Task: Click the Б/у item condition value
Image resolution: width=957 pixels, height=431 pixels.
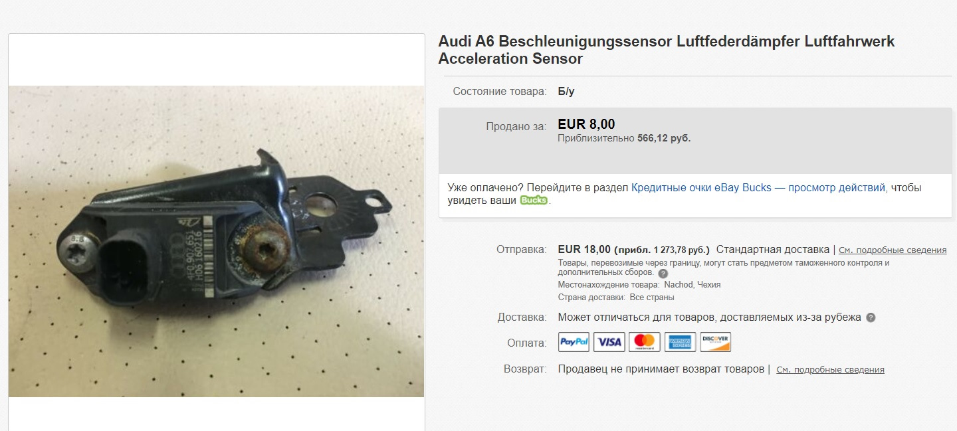Action: tap(566, 92)
